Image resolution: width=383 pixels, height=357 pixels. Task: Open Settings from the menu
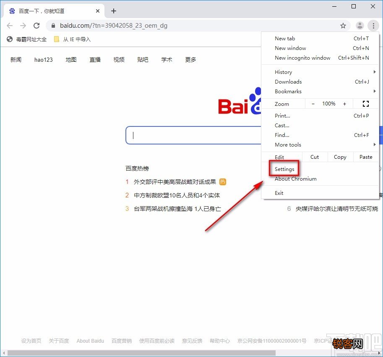click(x=320, y=169)
